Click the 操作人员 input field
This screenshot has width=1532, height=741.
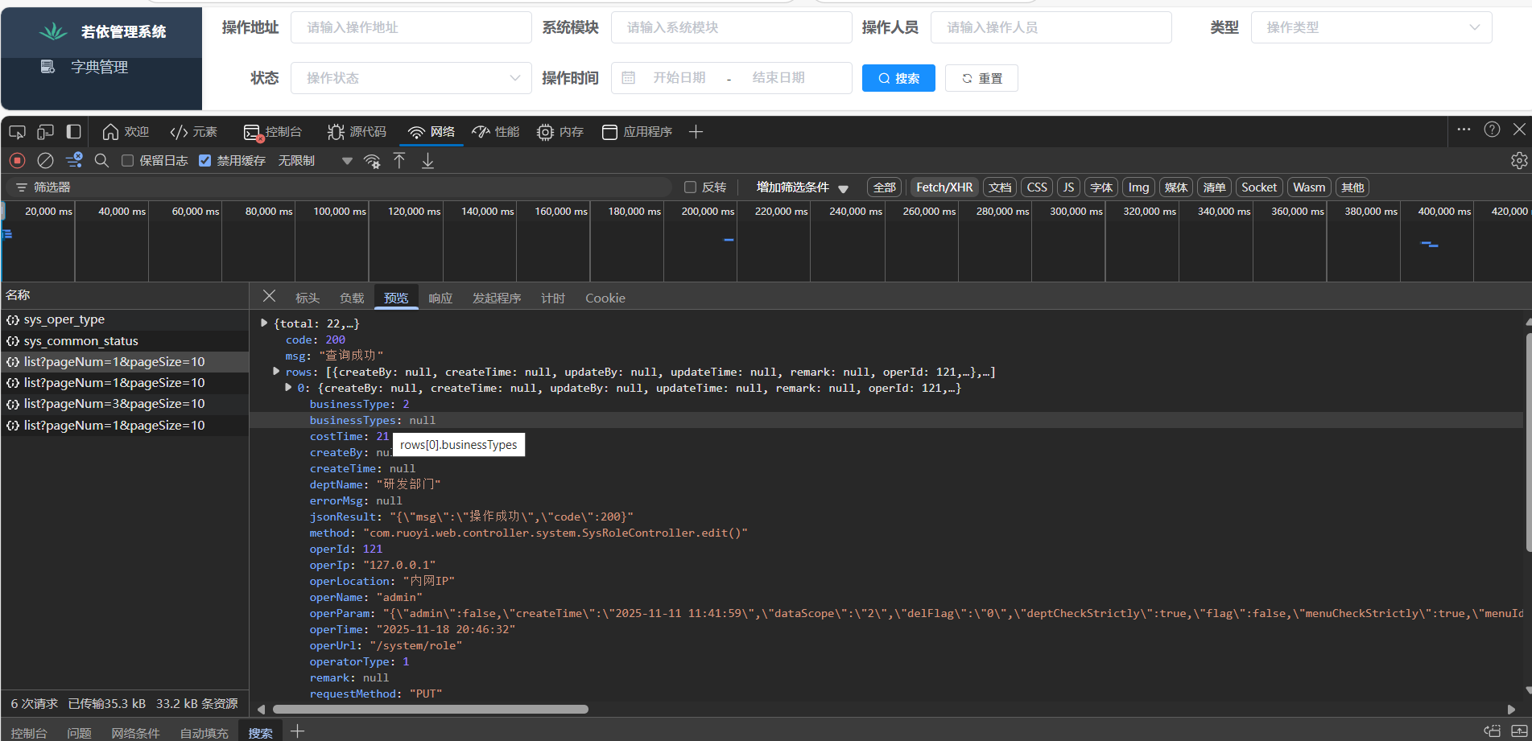click(x=1051, y=27)
